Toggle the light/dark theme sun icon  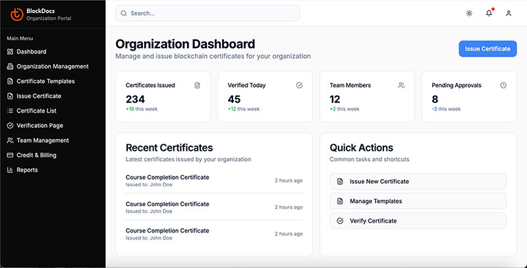click(x=469, y=13)
